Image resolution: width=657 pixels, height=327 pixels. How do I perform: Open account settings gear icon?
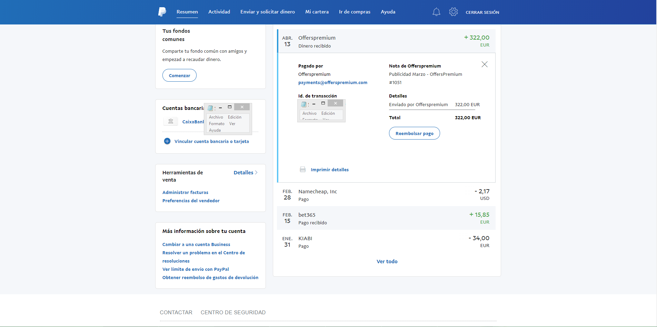[454, 12]
